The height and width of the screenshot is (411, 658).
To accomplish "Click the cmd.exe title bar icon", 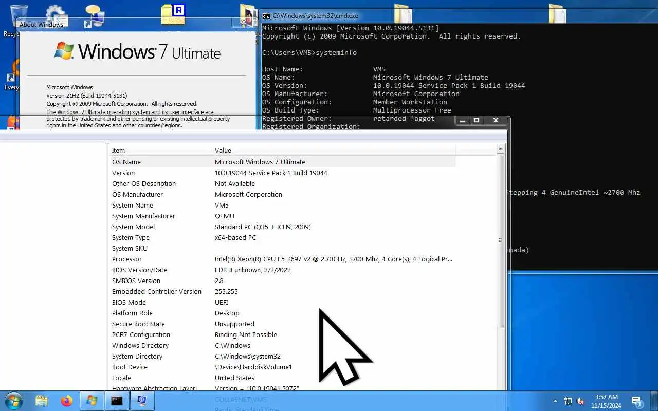I will coord(266,16).
